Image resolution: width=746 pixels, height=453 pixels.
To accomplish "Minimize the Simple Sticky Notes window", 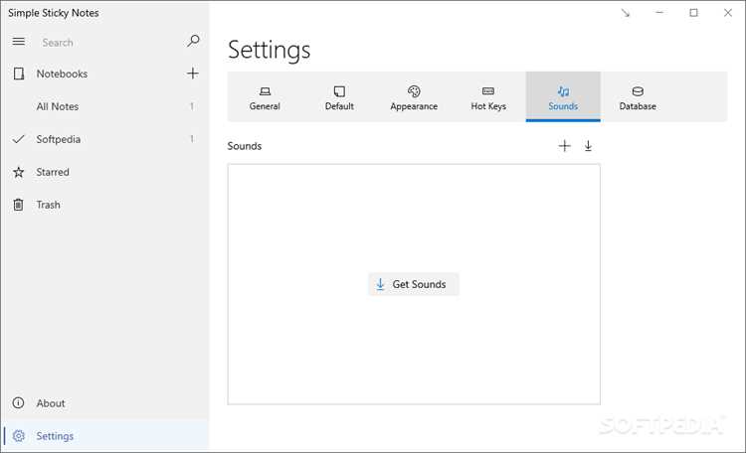I will click(659, 13).
